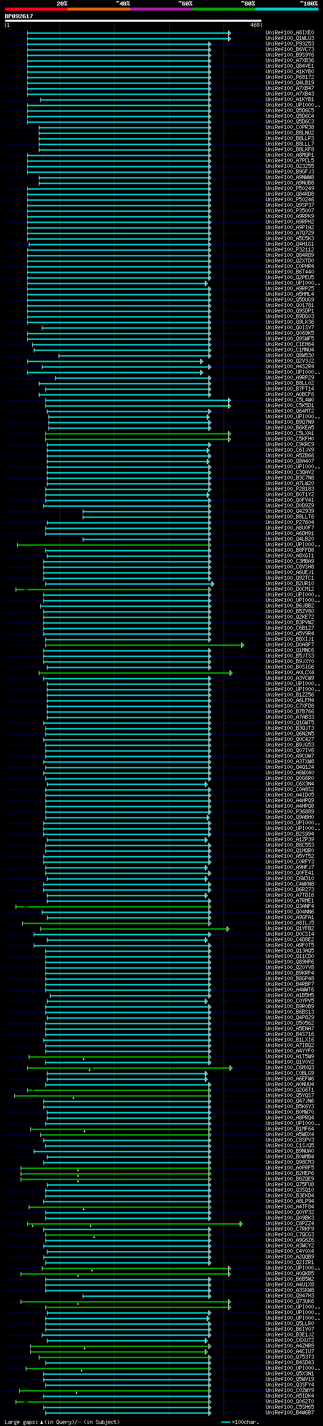Screen dimensions: 323x1426
Task: Select the UniRef100_B2UR10 label
Action: click(x=290, y=583)
